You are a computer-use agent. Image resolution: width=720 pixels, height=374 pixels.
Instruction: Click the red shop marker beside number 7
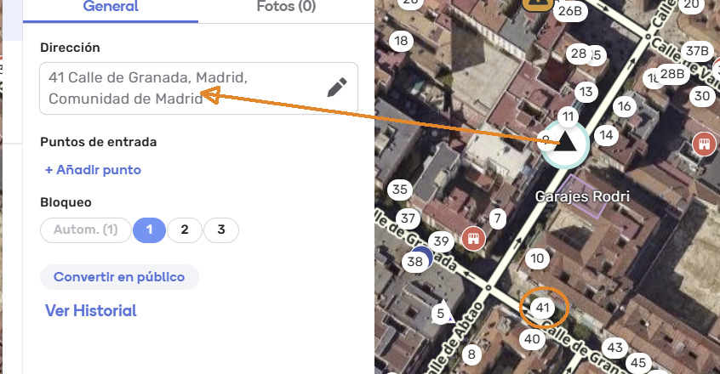point(474,238)
